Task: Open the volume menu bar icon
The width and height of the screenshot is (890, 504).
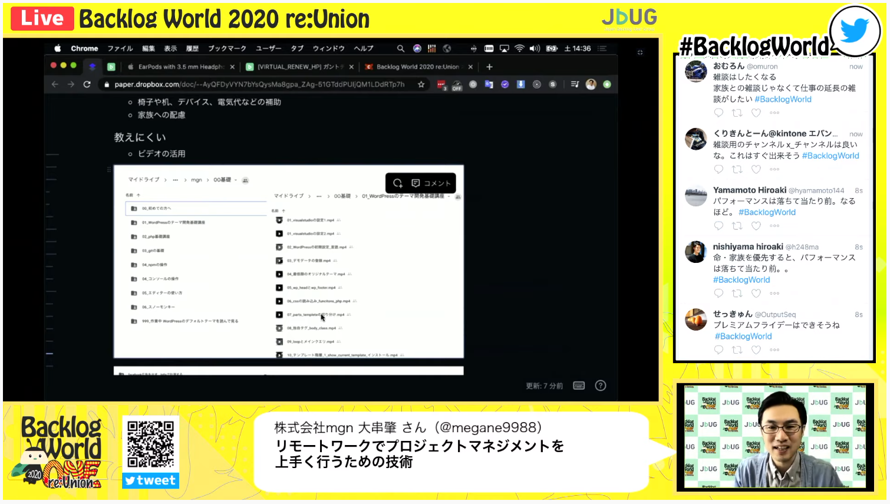Action: [x=535, y=48]
